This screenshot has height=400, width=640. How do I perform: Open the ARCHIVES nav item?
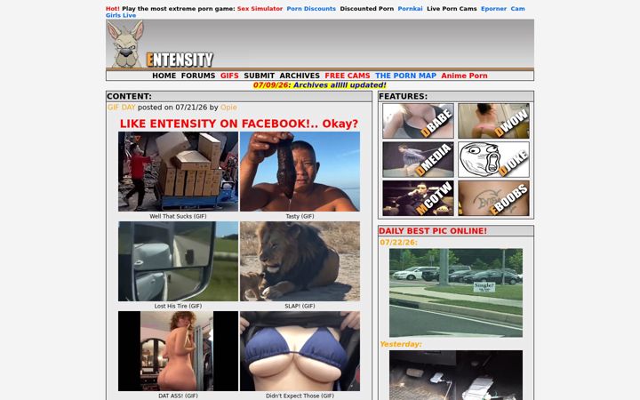coord(300,76)
